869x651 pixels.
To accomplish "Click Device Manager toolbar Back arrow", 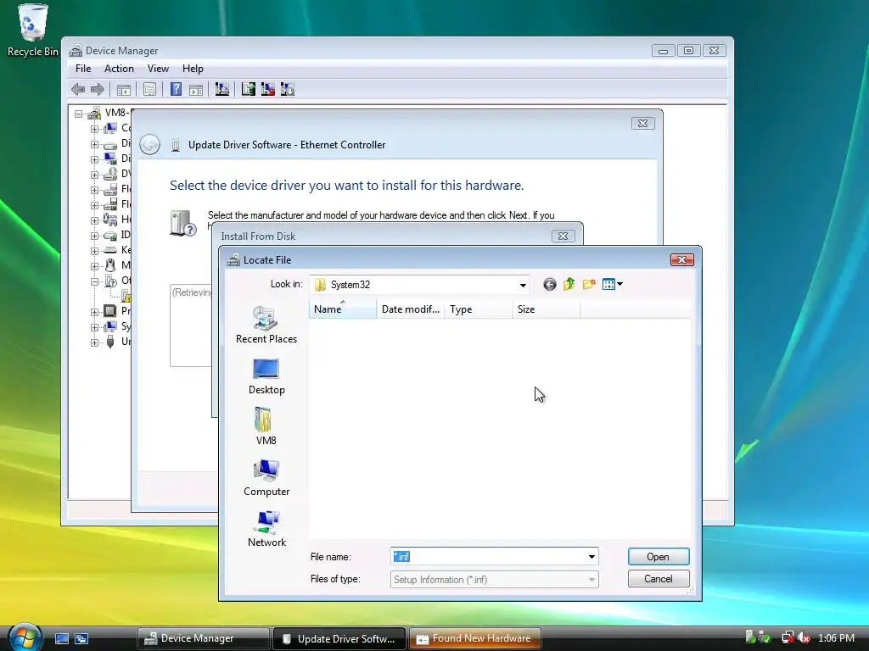I will [x=78, y=89].
